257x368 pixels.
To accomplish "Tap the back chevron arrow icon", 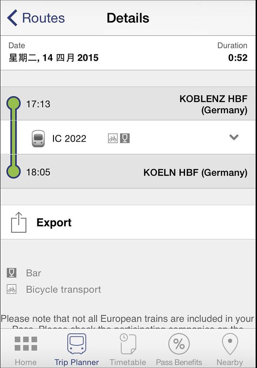I will pos(12,18).
